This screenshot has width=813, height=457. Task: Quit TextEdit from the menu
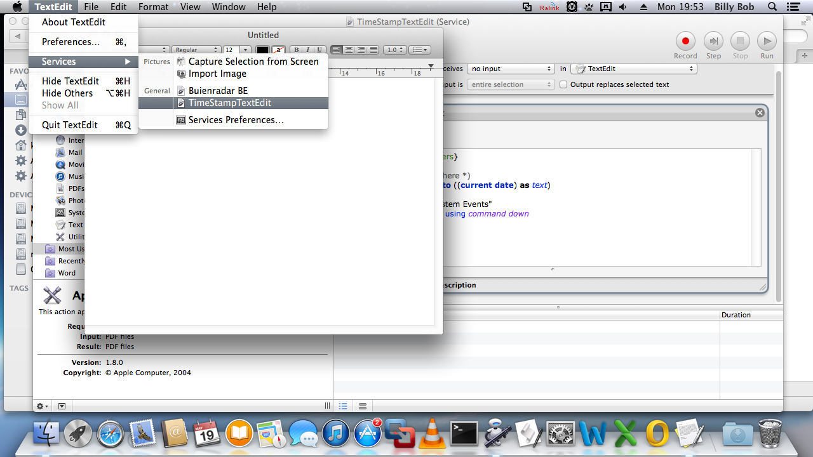tap(83, 125)
